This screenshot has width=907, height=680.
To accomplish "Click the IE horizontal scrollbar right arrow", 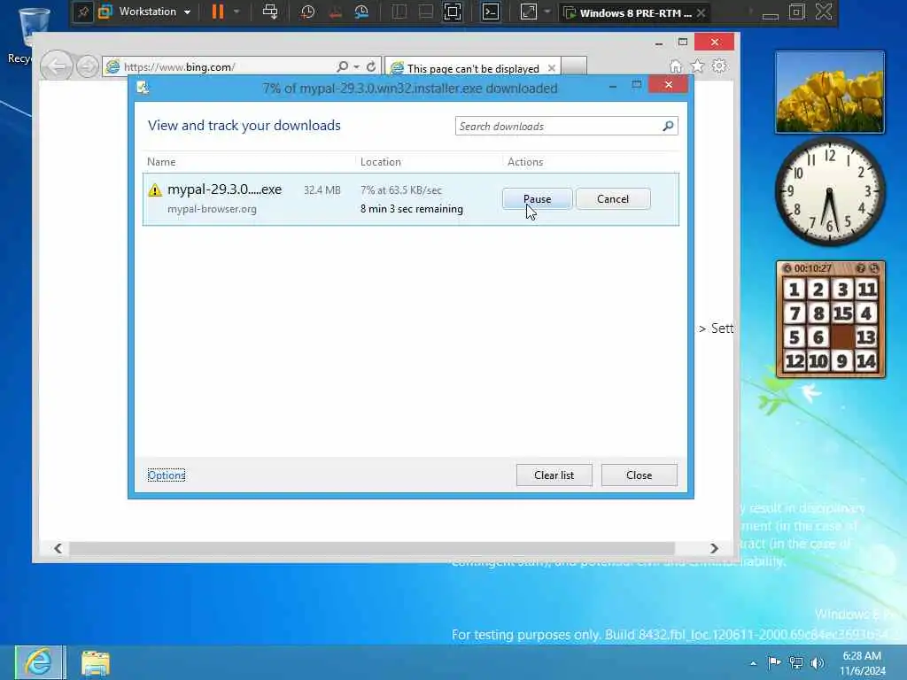I will tap(715, 548).
